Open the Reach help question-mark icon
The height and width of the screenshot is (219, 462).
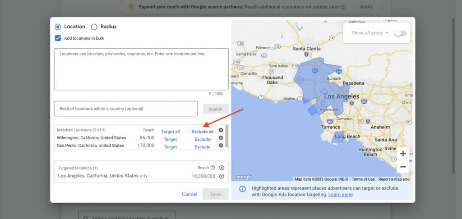pos(213,168)
